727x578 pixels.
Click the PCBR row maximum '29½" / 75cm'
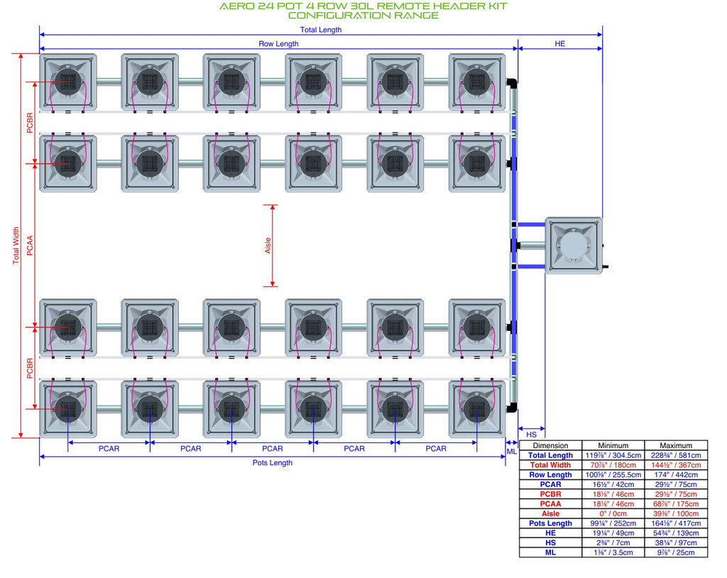[x=676, y=494]
